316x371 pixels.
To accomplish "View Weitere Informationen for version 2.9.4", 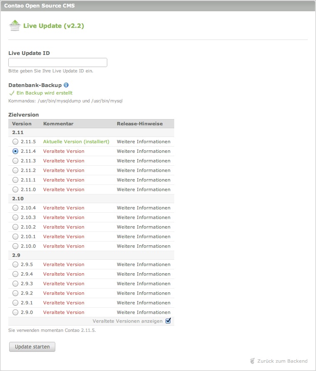I will [143, 274].
